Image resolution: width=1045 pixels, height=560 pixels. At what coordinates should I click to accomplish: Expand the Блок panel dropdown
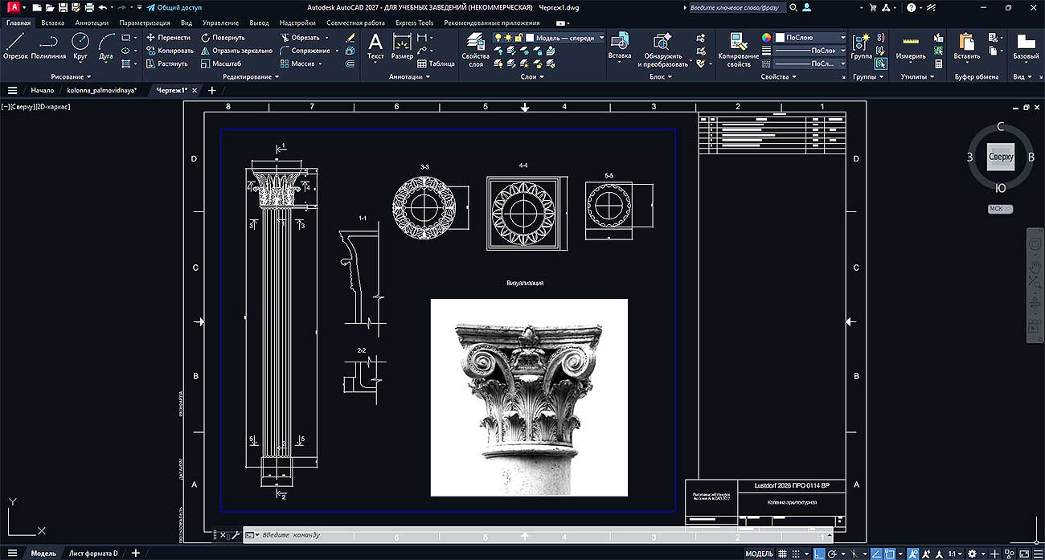click(x=661, y=77)
